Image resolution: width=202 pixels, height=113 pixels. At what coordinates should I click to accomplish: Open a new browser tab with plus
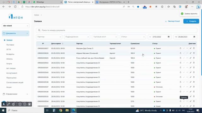[128, 2]
